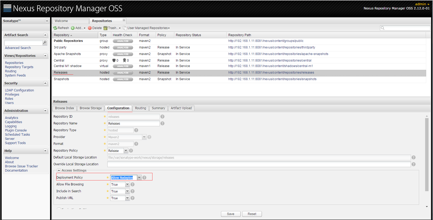Open the Add repository menu
Image resolution: width=433 pixels, height=220 pixels.
click(x=78, y=28)
